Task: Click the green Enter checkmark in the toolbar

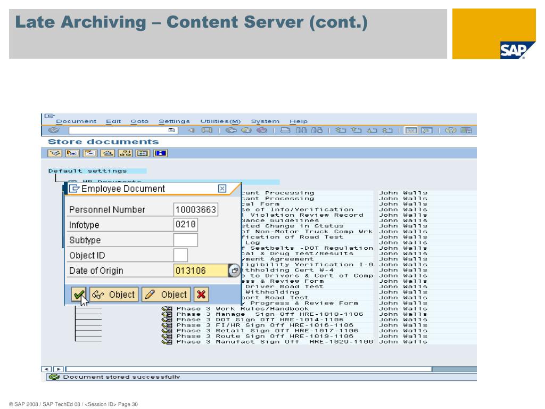Action: coord(54,130)
